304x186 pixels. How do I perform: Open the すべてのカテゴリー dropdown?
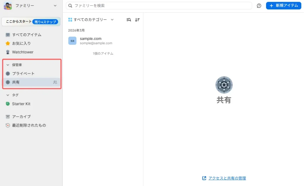pyautogui.click(x=91, y=20)
